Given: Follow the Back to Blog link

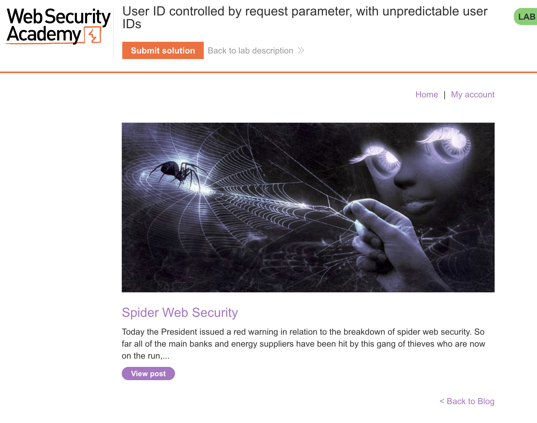Looking at the screenshot, I should coord(467,401).
